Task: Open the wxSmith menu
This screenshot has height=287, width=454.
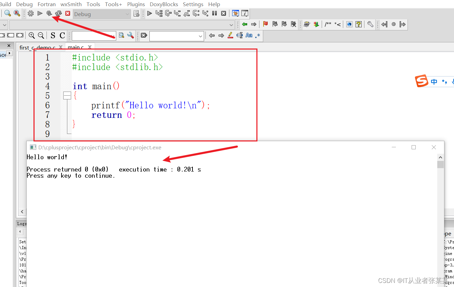Action: click(71, 4)
